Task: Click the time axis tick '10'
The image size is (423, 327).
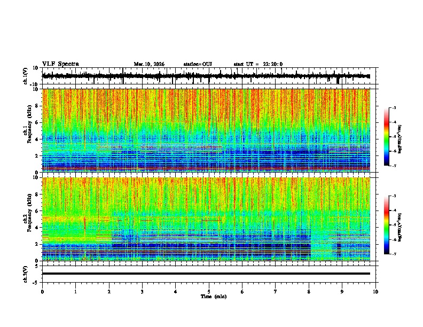Action: point(375,292)
